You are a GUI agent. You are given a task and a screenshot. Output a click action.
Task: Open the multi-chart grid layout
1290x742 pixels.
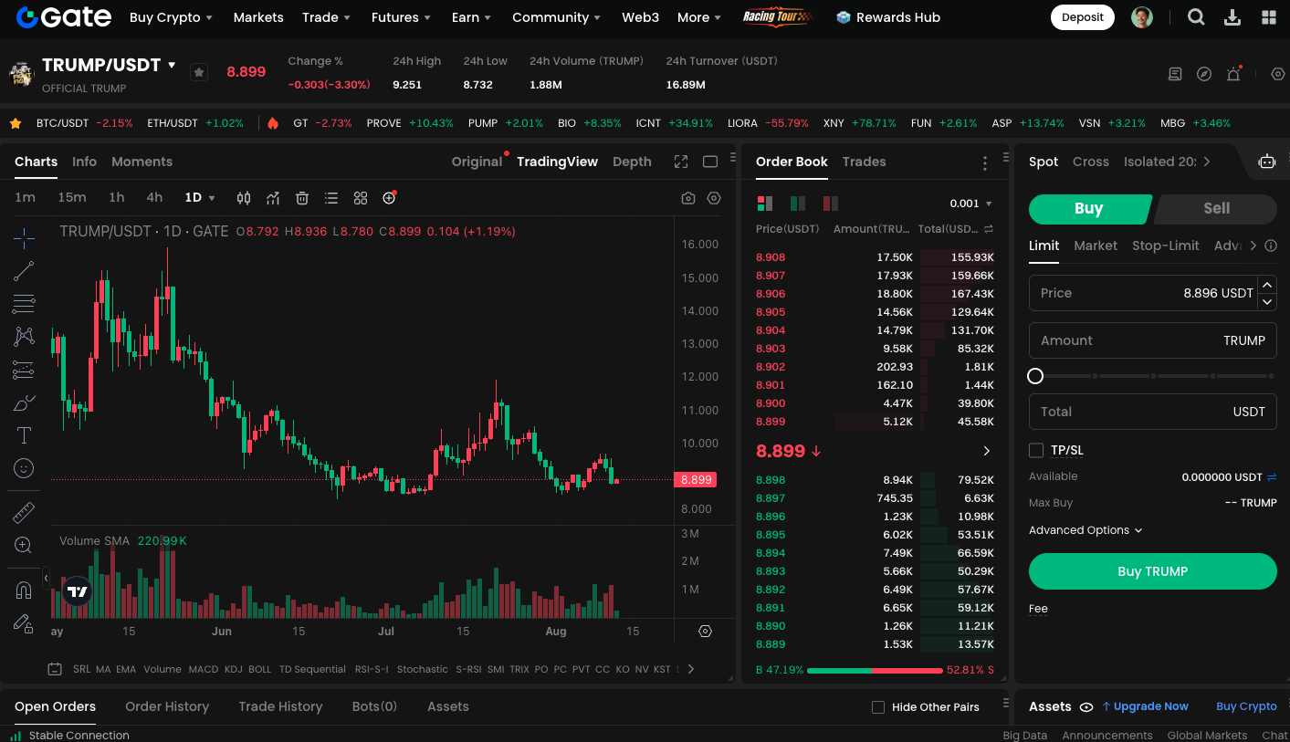361,198
